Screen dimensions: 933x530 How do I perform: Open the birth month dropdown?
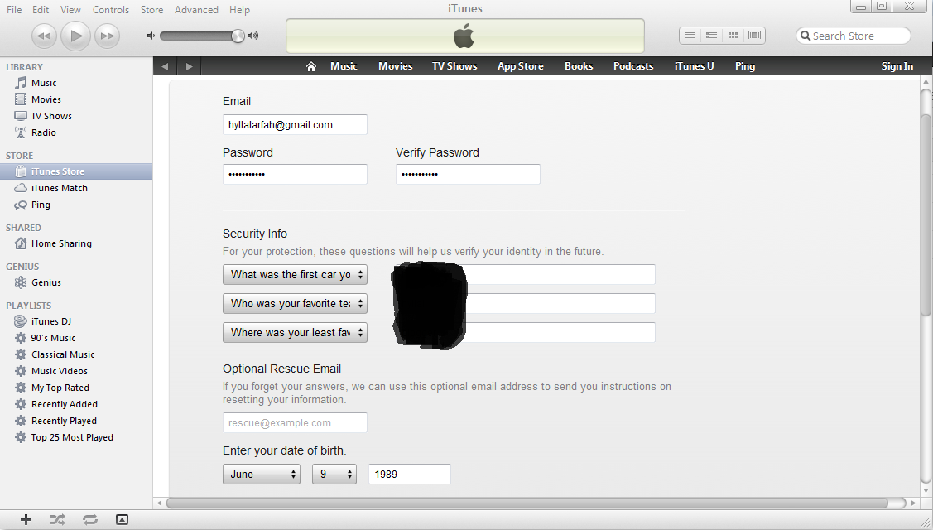[x=262, y=474]
